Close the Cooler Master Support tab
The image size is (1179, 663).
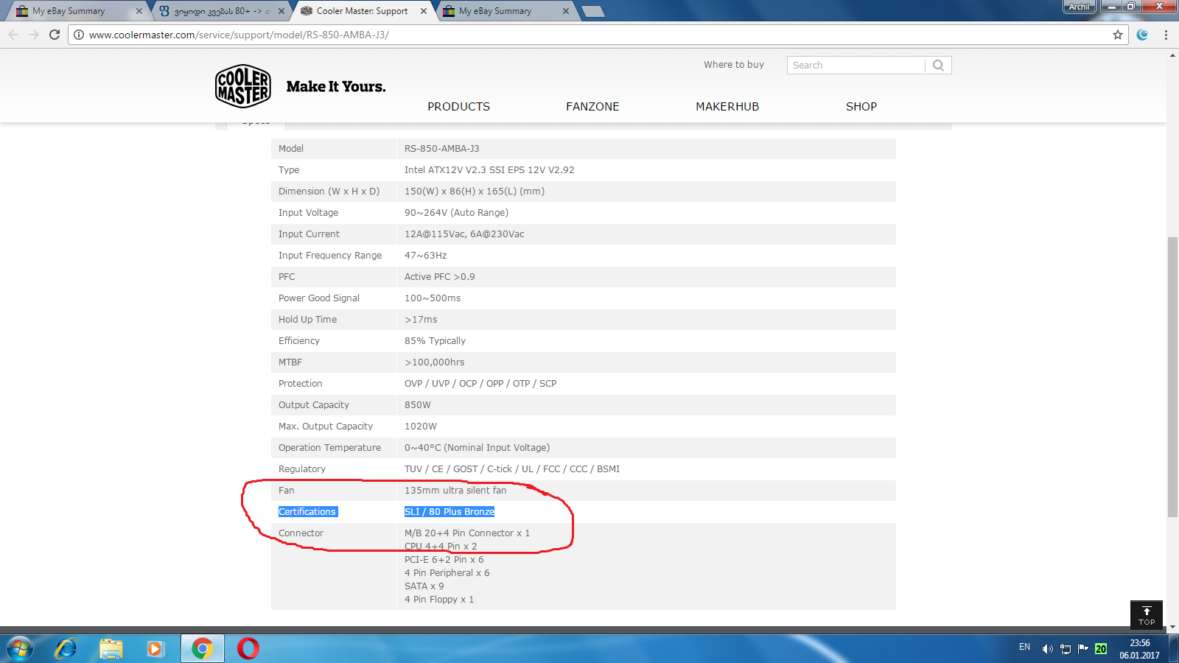424,11
